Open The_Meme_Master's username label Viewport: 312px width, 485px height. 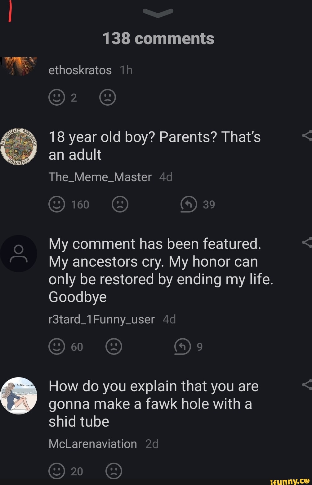point(100,177)
